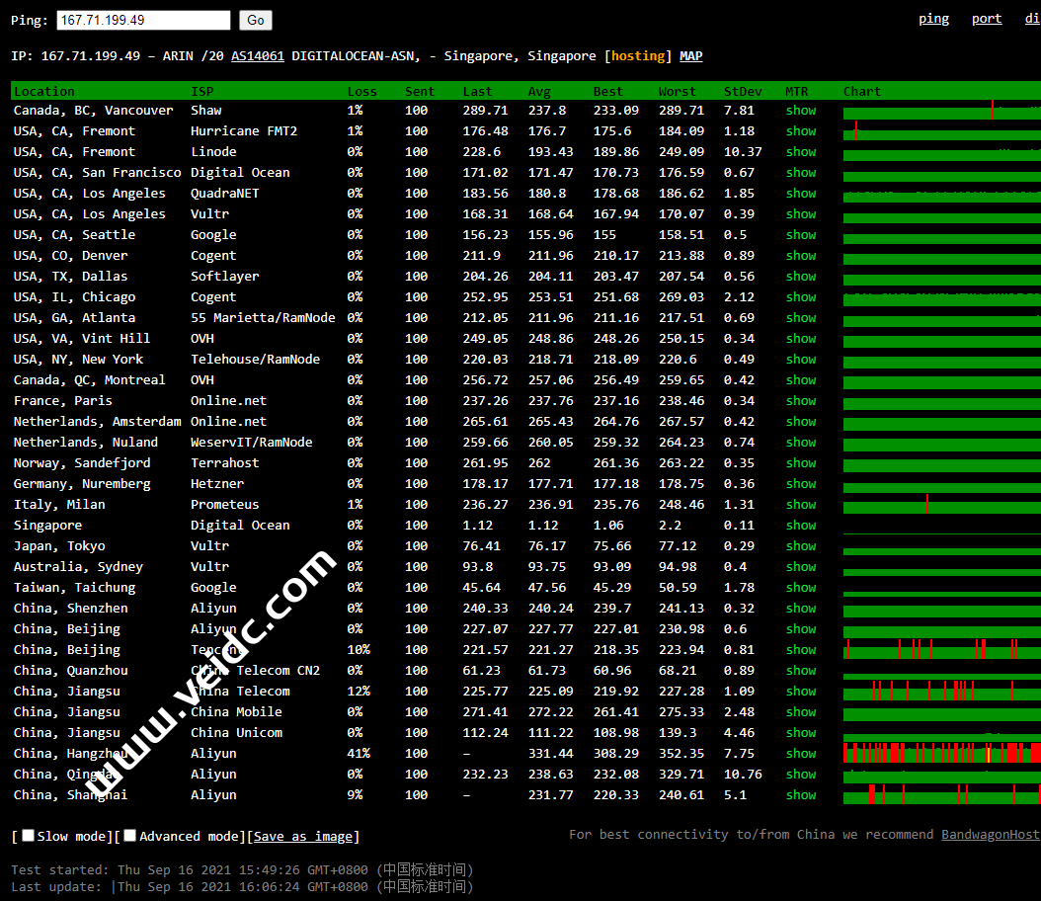
Task: Show MTR for Sydney Vultr row
Action: click(801, 567)
